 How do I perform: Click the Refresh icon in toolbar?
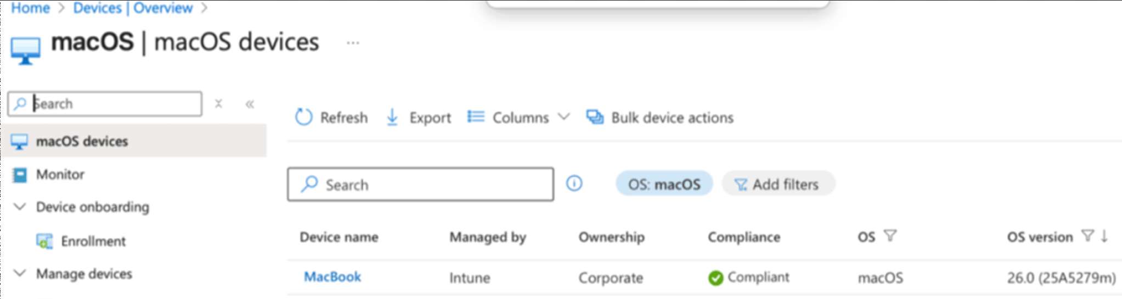pyautogui.click(x=303, y=117)
